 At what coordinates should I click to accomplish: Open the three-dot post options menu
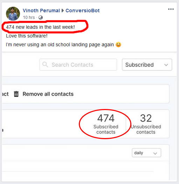pyautogui.click(x=171, y=9)
